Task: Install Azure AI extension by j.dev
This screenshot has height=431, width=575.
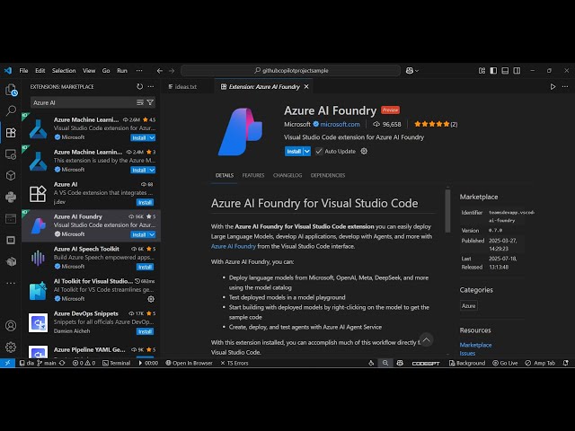Action: [x=145, y=202]
